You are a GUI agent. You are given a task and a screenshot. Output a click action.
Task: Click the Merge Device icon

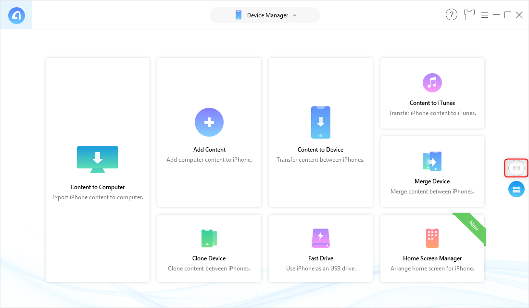(x=432, y=161)
